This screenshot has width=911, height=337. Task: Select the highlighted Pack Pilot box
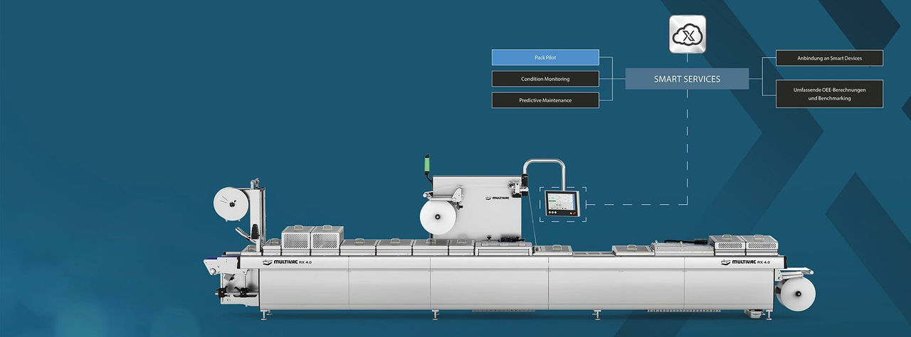click(545, 57)
